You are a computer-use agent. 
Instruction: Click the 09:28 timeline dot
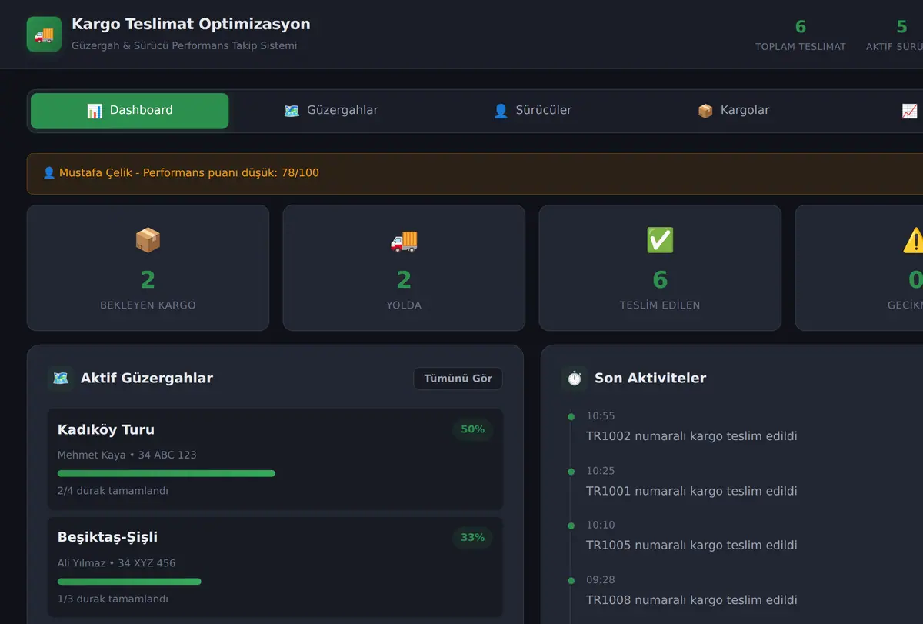click(571, 580)
